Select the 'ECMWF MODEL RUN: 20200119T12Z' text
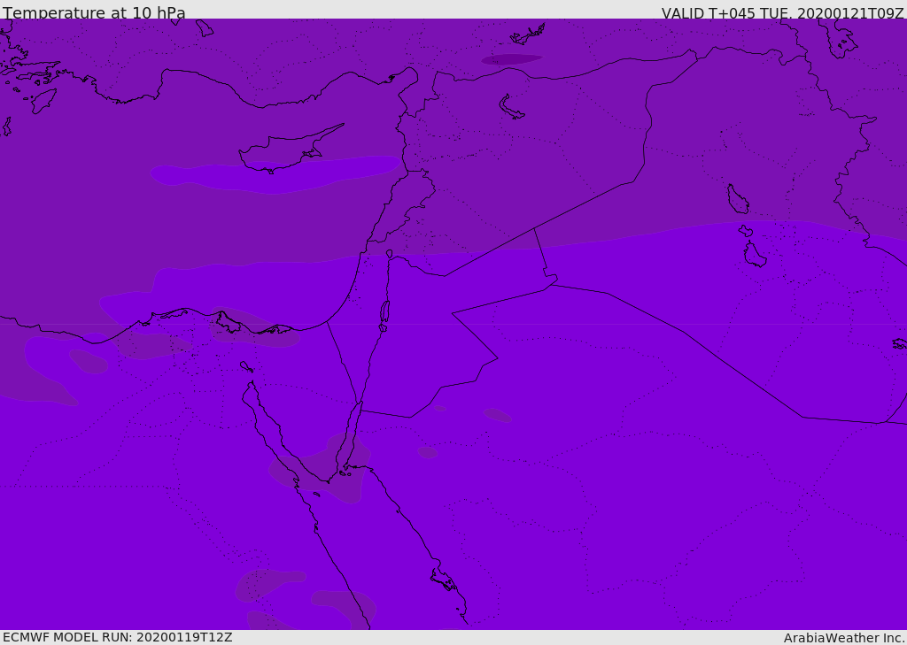This screenshot has width=907, height=645. pyautogui.click(x=118, y=637)
